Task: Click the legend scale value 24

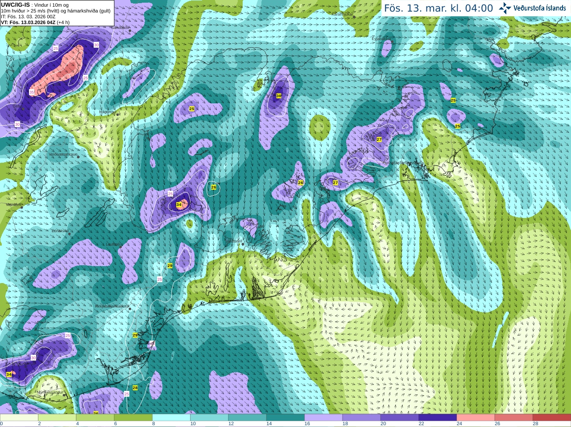Action: pos(459,424)
